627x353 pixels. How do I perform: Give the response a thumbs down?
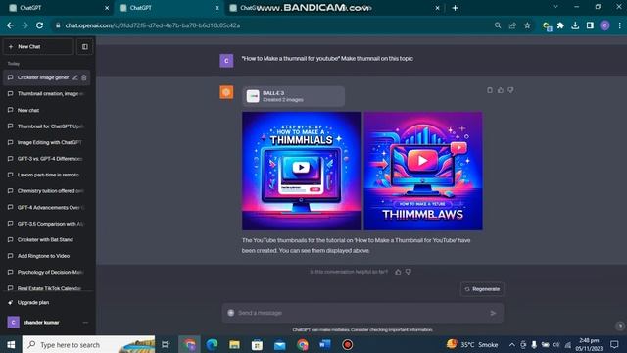(510, 90)
